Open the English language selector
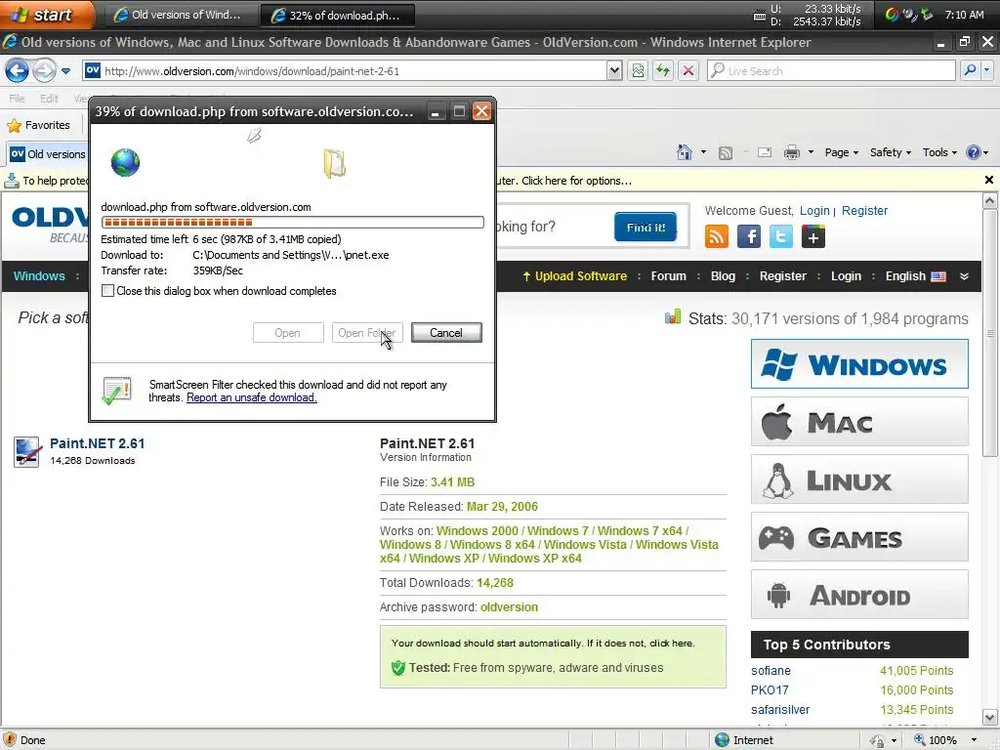1000x750 pixels. click(915, 276)
